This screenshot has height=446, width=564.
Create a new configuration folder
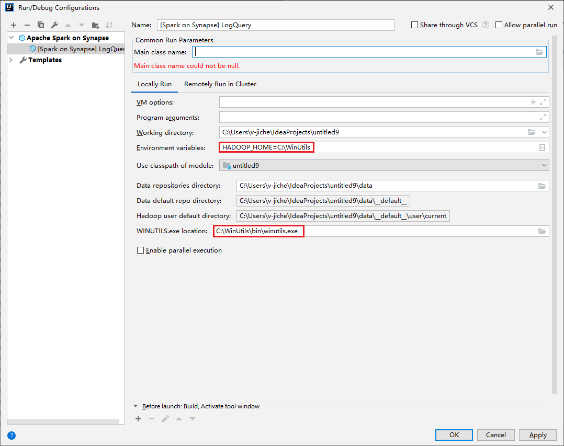[x=96, y=25]
